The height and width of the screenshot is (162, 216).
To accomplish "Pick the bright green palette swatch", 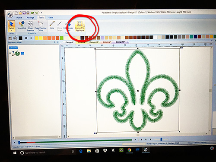I will [62, 38].
